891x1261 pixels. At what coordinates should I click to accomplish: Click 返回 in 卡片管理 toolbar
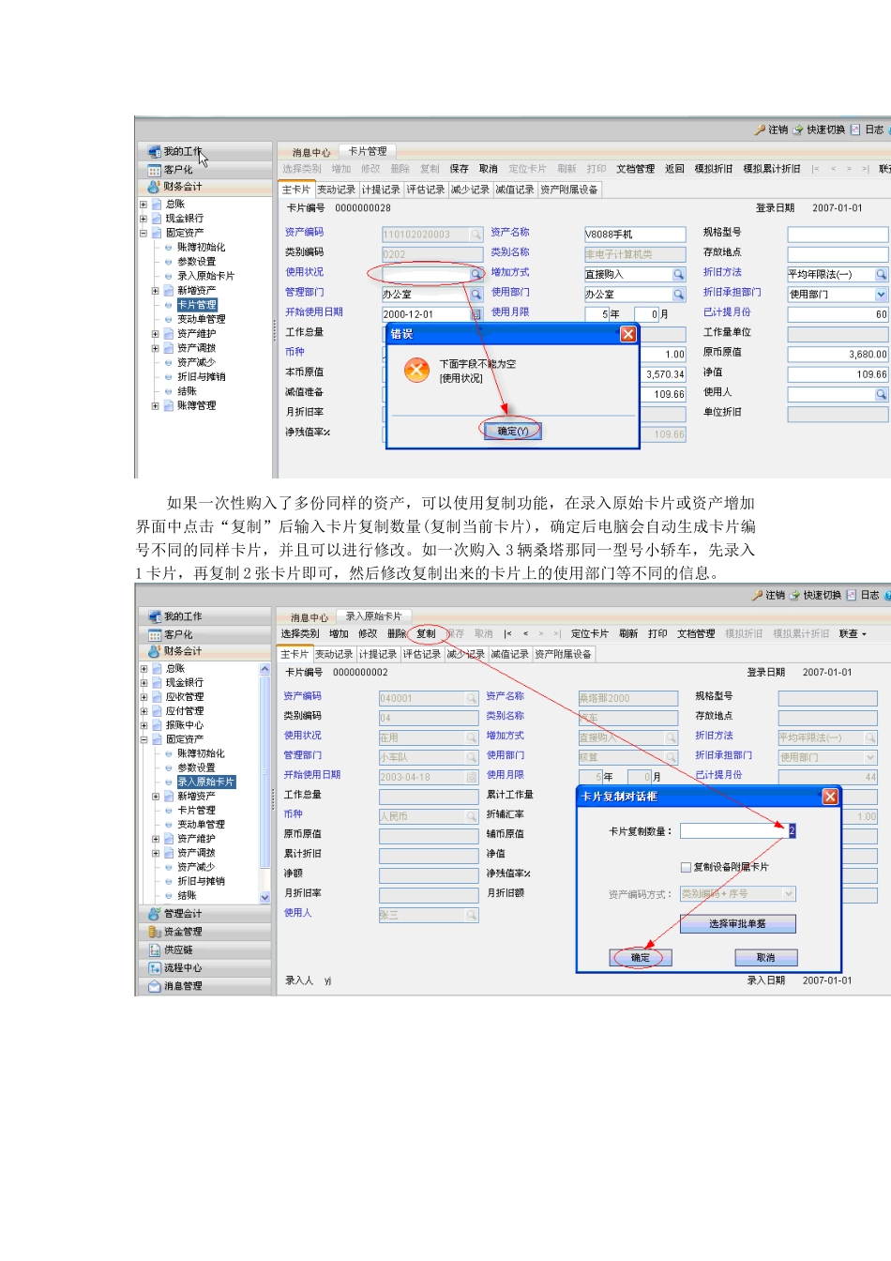point(674,169)
